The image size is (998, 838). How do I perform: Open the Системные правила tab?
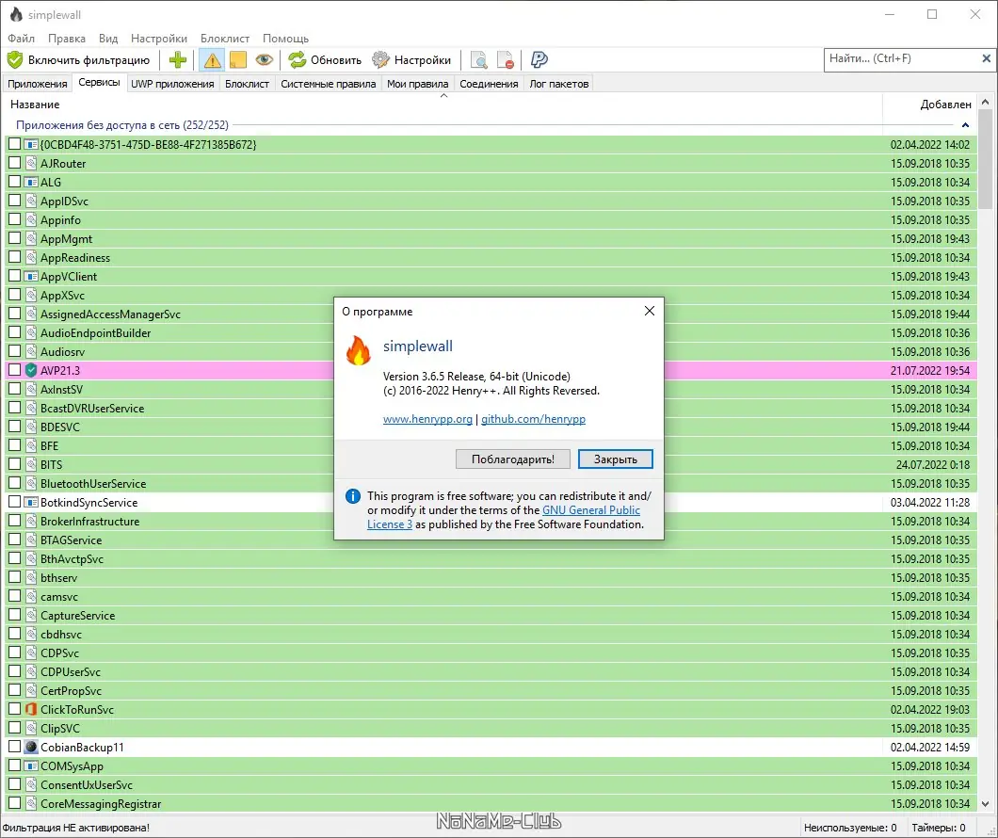329,84
